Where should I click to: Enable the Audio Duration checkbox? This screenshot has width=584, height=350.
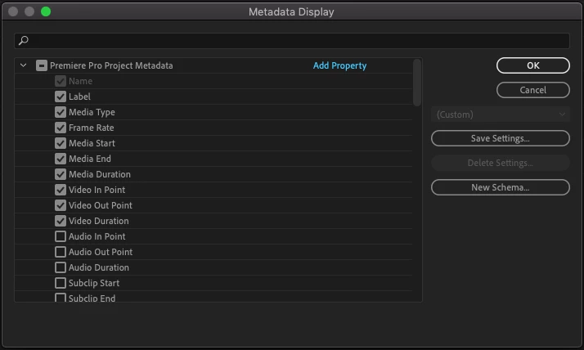[61, 267]
